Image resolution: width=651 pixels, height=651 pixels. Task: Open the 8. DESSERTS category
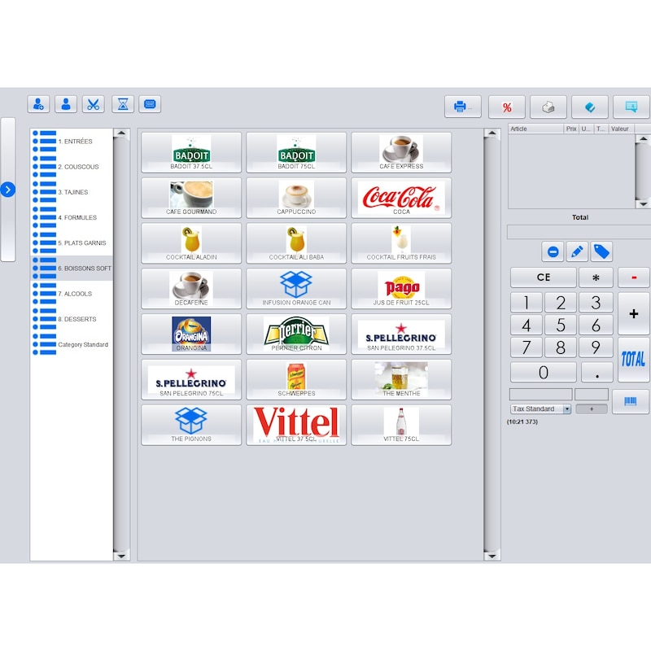point(72,319)
